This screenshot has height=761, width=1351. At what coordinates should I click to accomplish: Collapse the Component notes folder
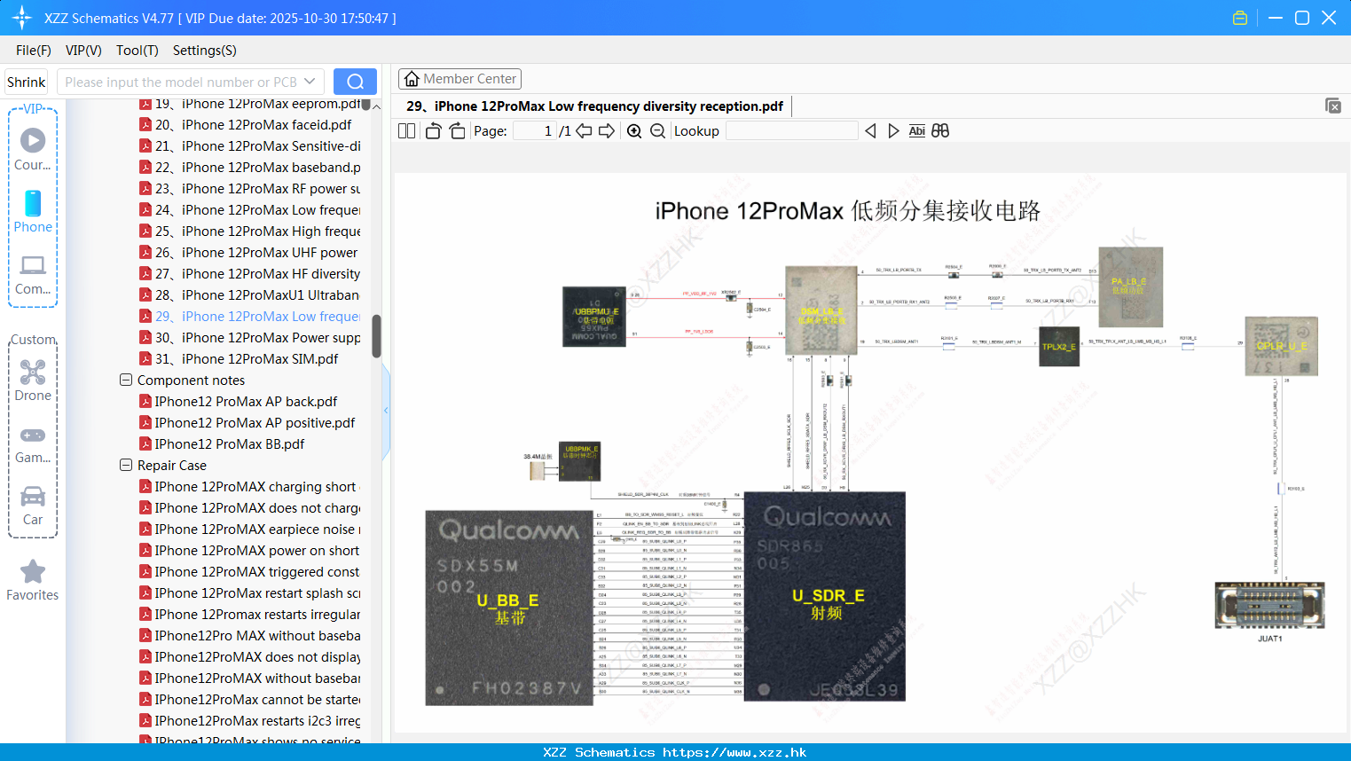point(126,380)
